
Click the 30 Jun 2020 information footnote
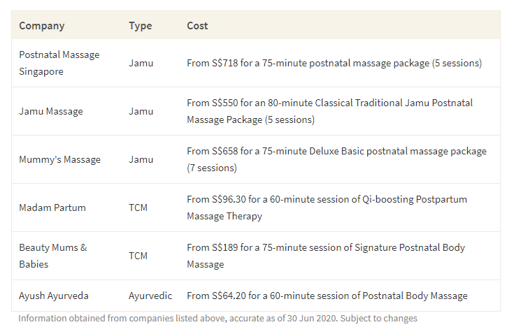pyautogui.click(x=217, y=319)
